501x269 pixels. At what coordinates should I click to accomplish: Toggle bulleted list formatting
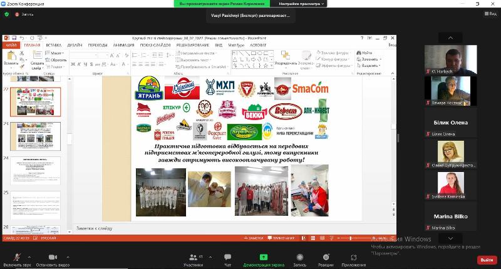(135, 55)
